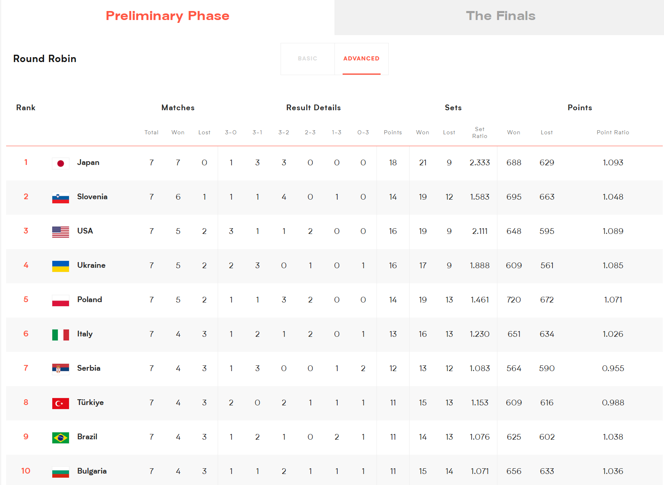Open the Slovenia team link
The height and width of the screenshot is (485, 664).
pos(92,197)
